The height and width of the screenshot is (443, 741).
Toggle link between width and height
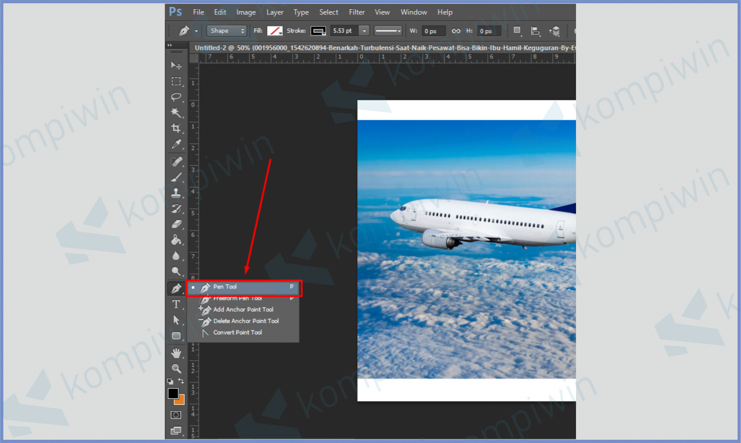tap(456, 31)
